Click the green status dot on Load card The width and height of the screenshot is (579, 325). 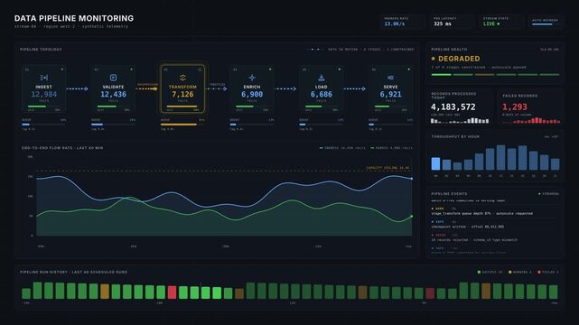tap(340, 69)
